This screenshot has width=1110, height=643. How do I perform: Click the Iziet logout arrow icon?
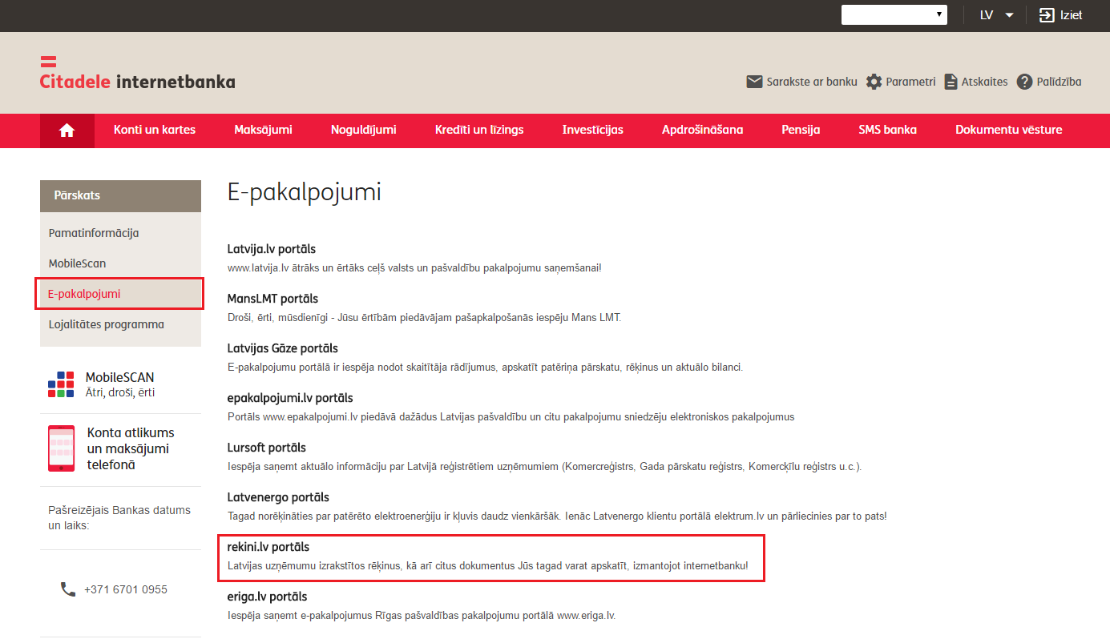click(1047, 15)
